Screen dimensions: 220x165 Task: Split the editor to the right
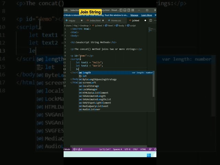pyautogui.click(x=151, y=20)
